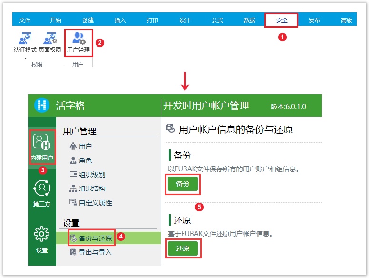
Task: Click the 自定义属性 icon
Action: click(73, 202)
